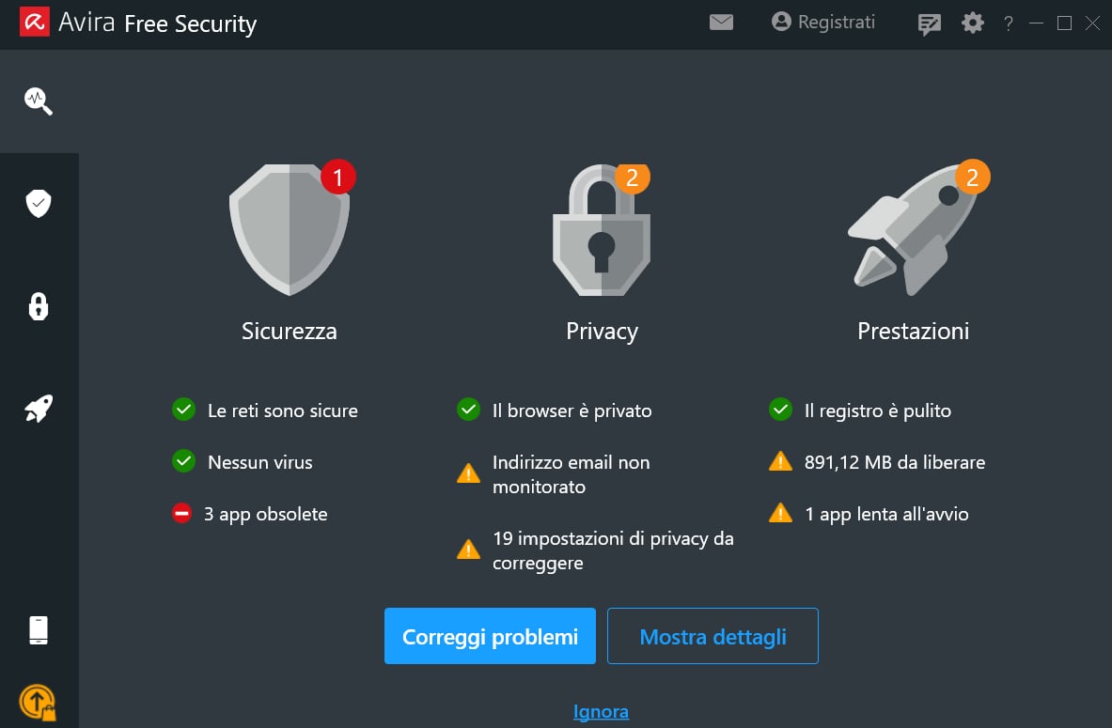Viewport: 1112px width, 728px height.
Task: Click the upgrade padlock icon at sidebar bottom
Action: coord(38,702)
